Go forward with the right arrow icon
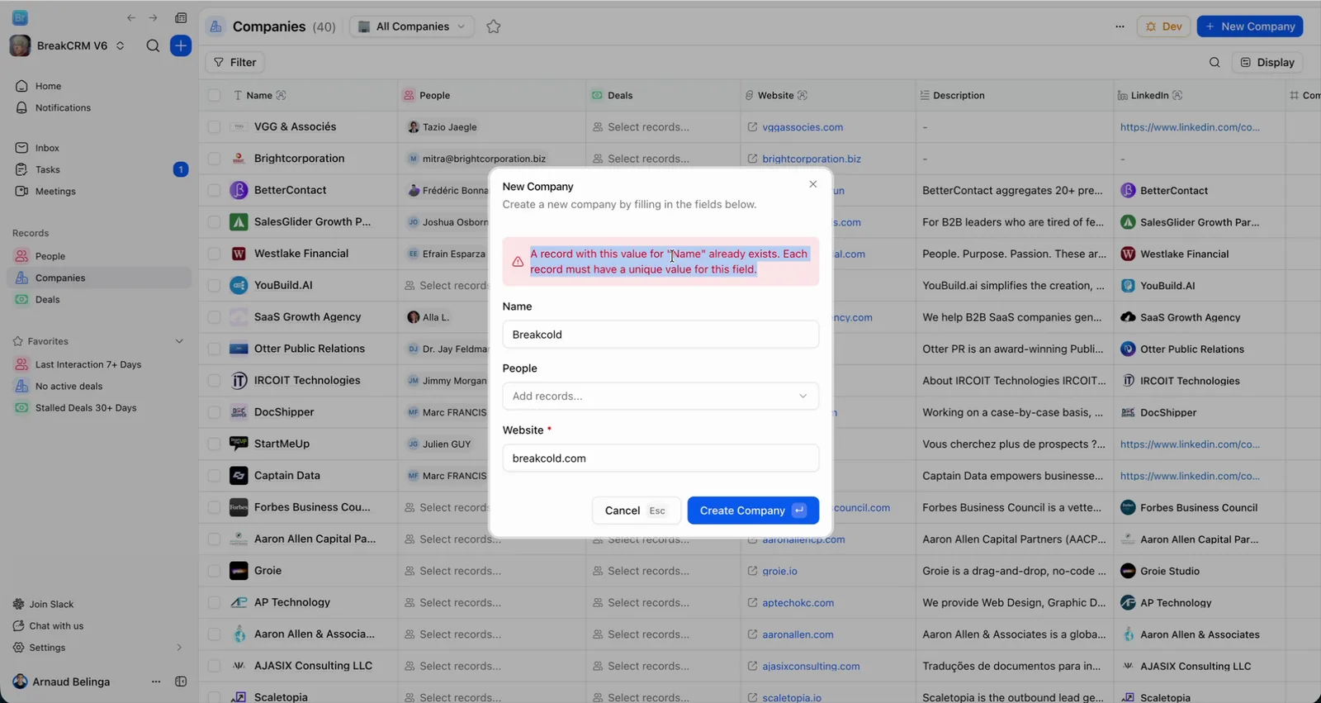The width and height of the screenshot is (1321, 703). point(153,18)
